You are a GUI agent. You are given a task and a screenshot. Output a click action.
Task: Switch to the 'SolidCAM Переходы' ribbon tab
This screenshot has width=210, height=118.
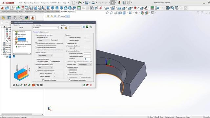point(68,12)
